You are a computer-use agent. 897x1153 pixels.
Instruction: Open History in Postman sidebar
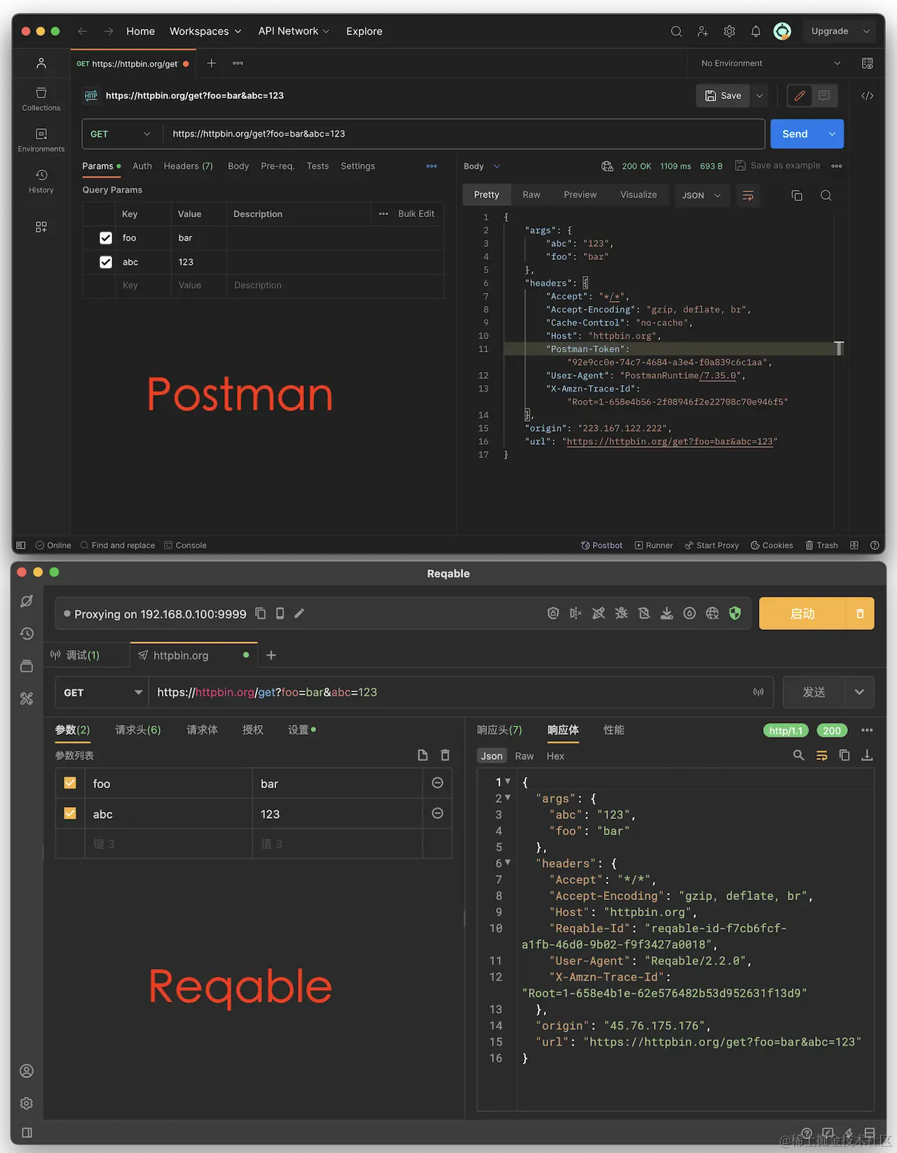41,181
